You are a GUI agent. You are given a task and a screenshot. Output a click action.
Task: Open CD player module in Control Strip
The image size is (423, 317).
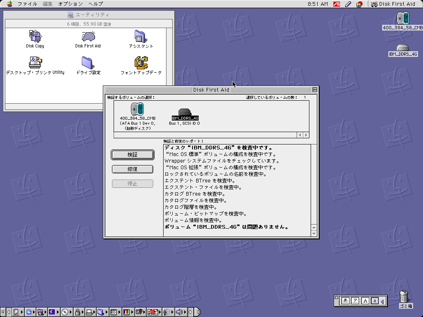coord(67,312)
